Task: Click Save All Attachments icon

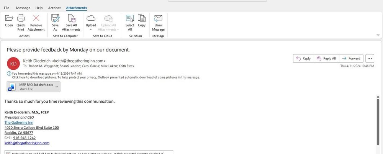Action: pyautogui.click(x=71, y=18)
